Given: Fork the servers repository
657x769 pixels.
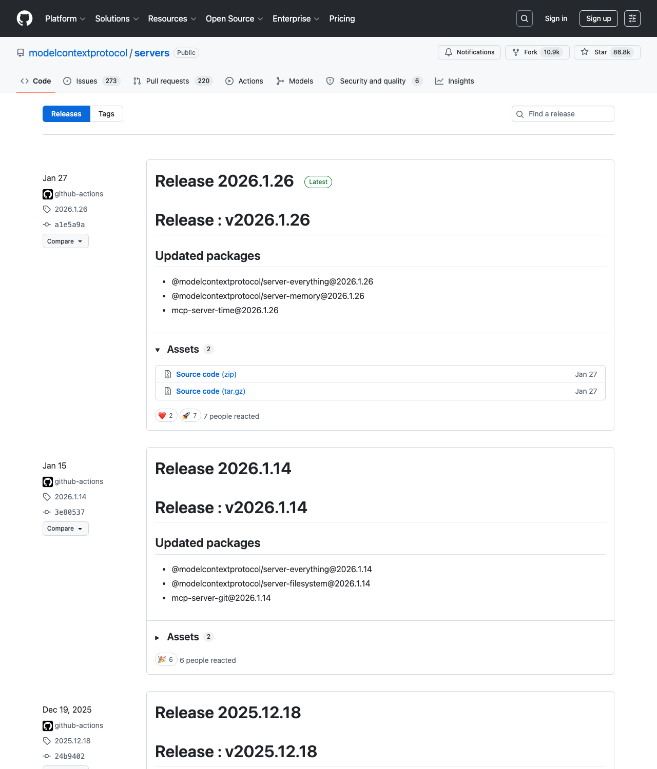Looking at the screenshot, I should pyautogui.click(x=537, y=52).
